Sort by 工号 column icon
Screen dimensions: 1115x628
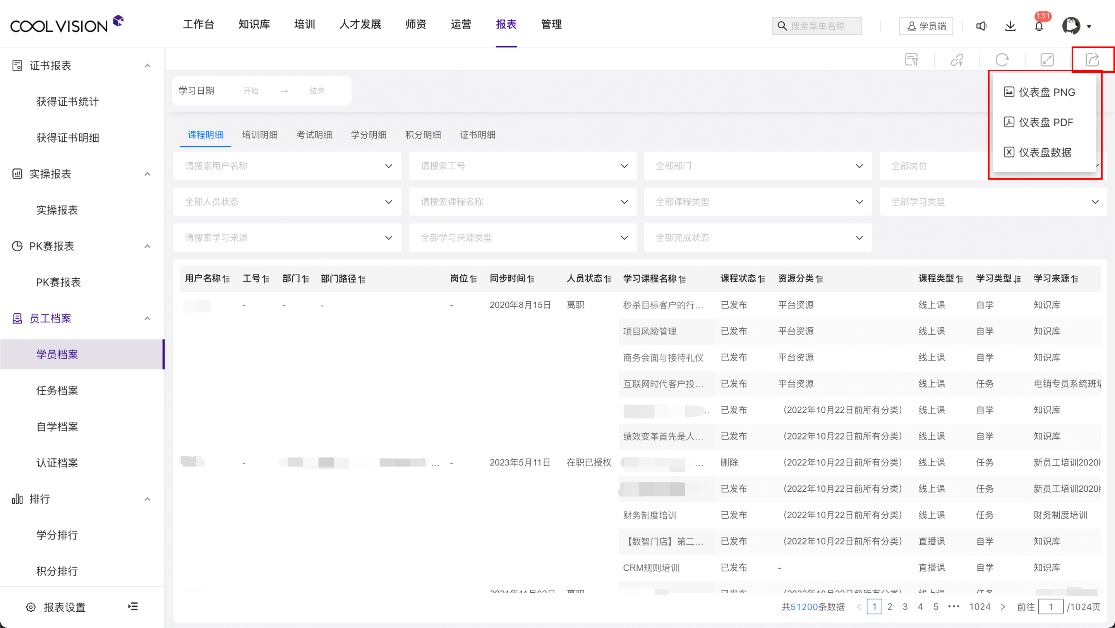(266, 279)
